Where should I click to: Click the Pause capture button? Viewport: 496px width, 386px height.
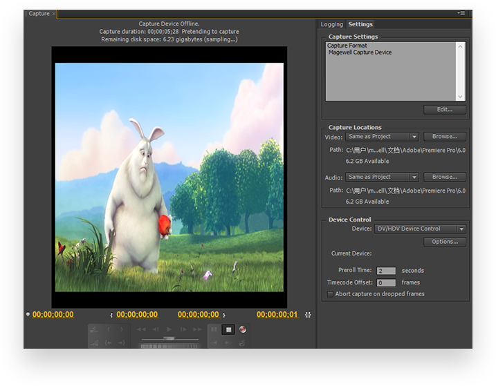click(x=214, y=329)
